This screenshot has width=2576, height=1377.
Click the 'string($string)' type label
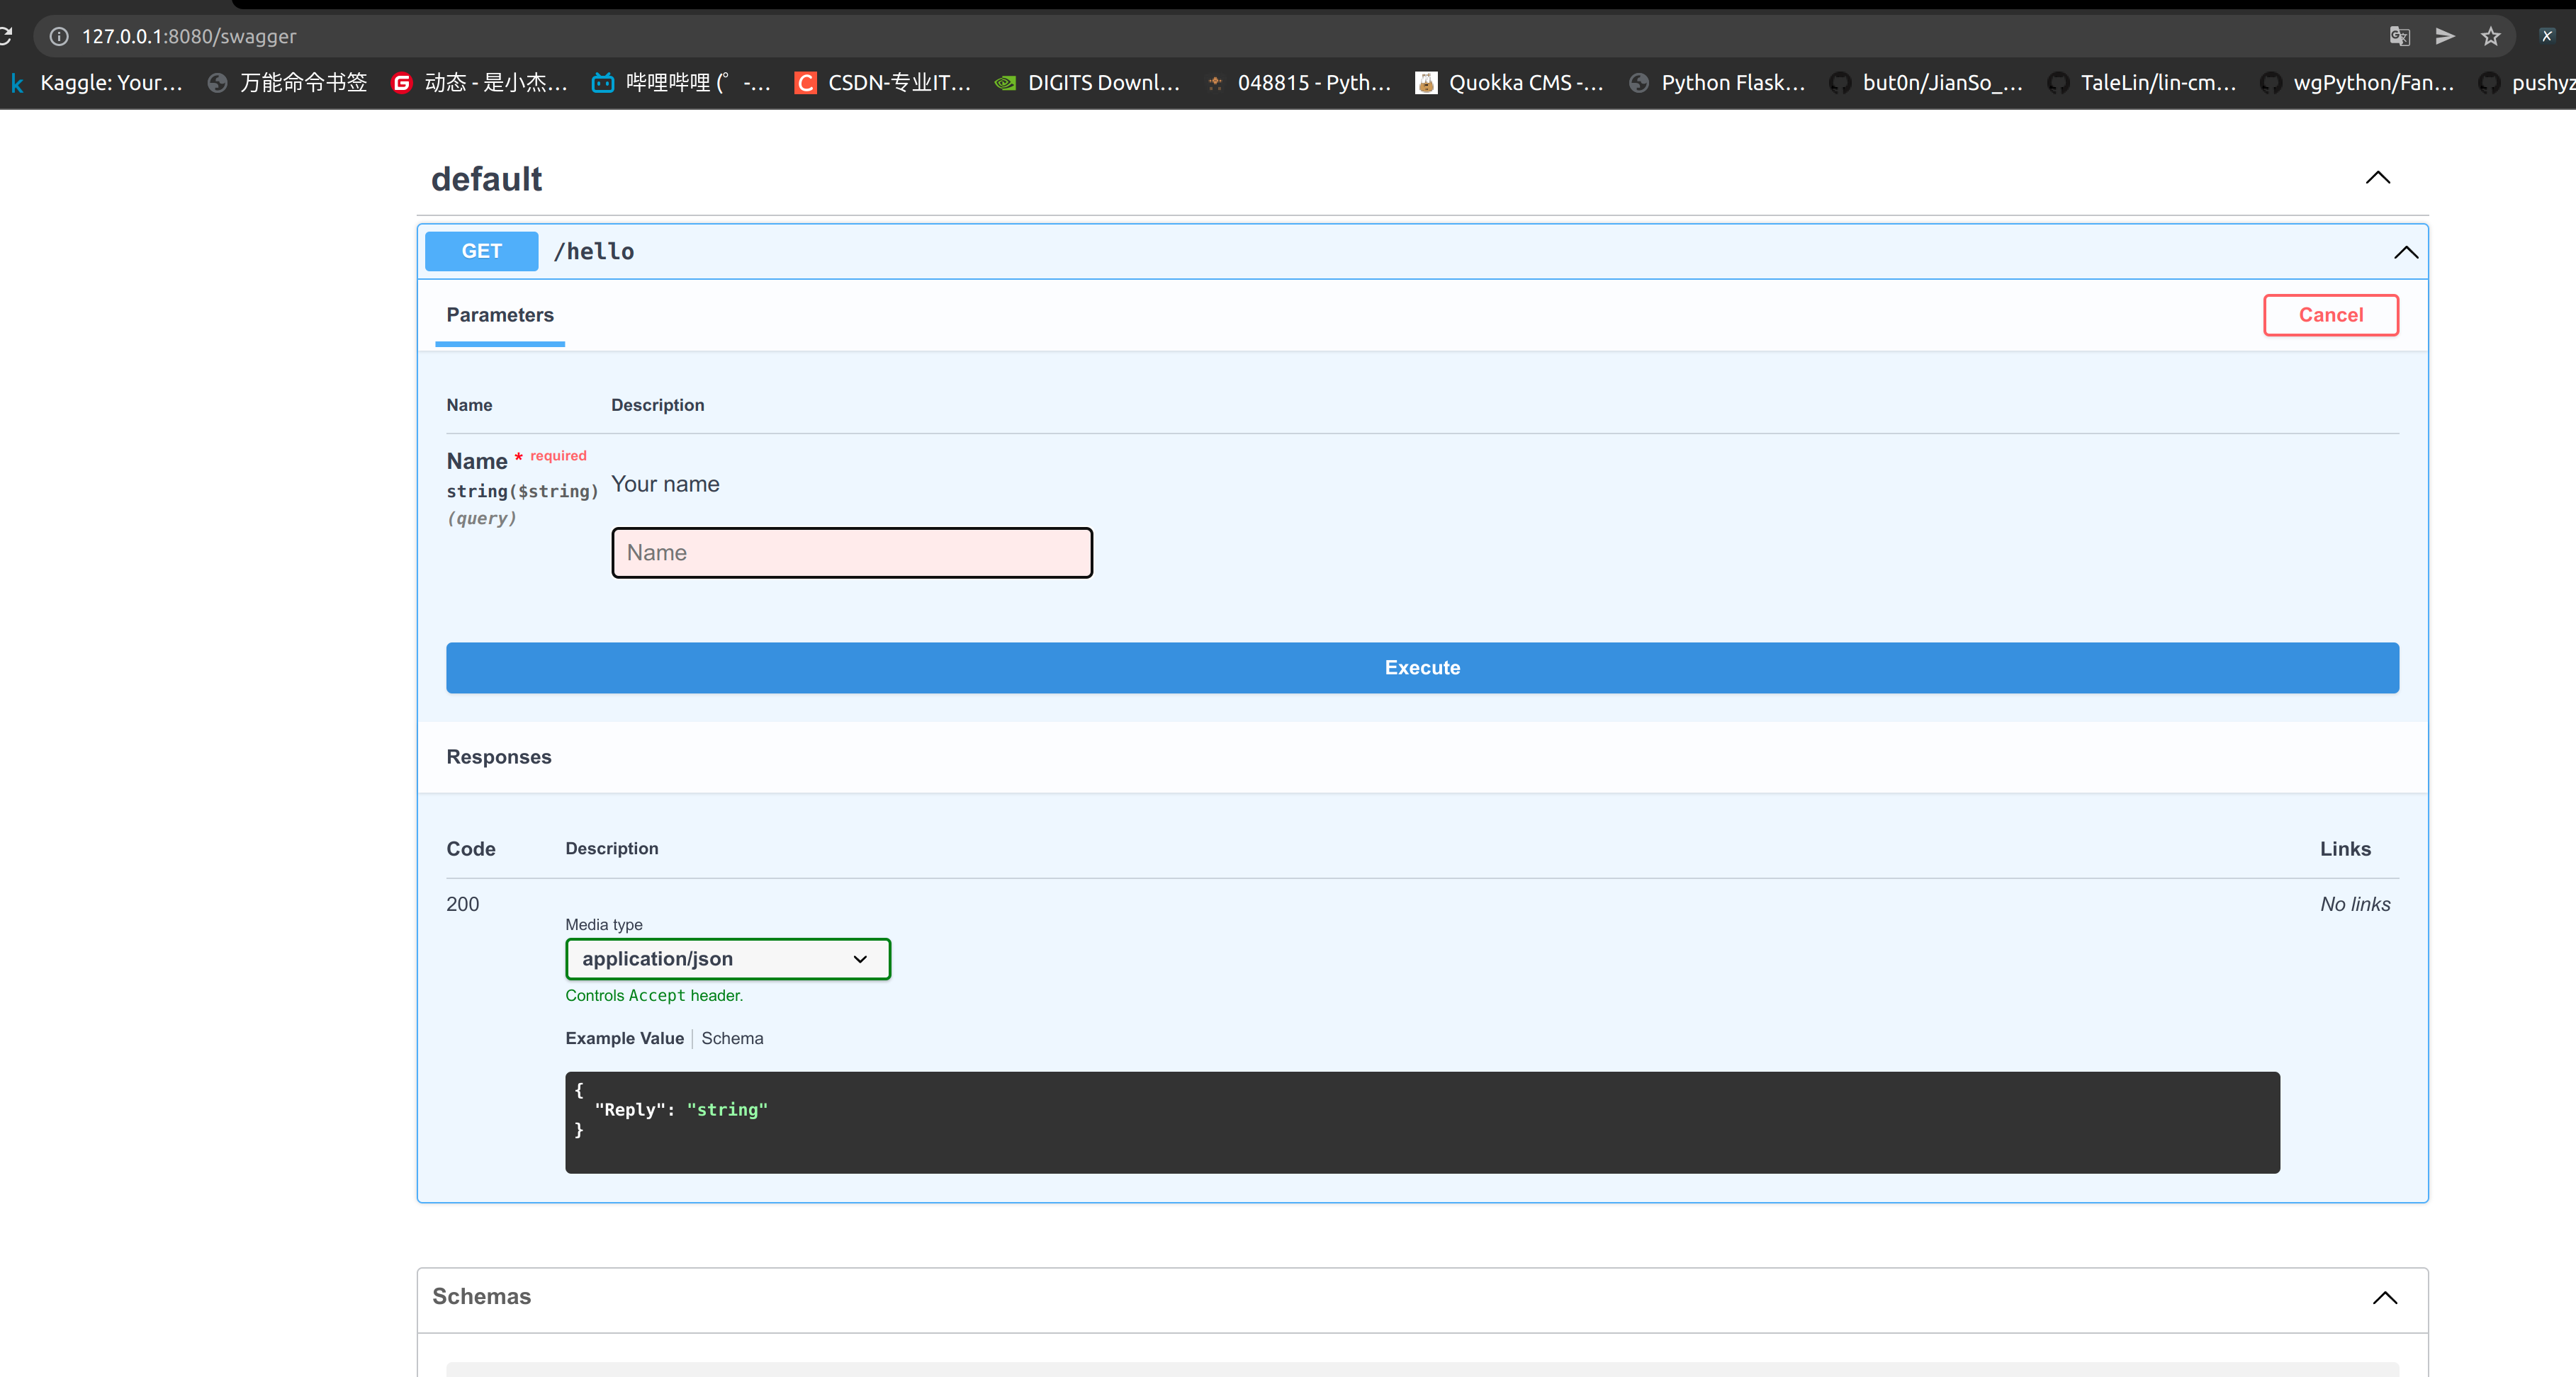pos(522,491)
